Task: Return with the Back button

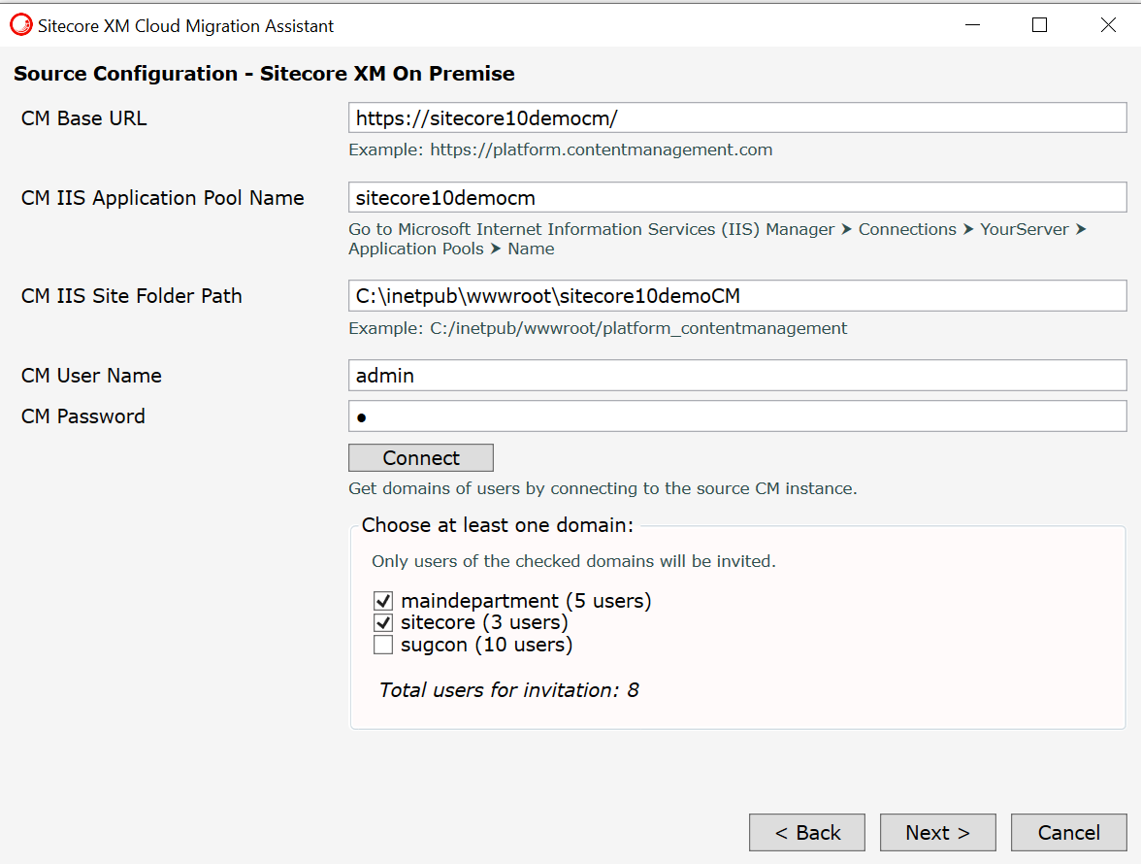Action: coord(806,833)
